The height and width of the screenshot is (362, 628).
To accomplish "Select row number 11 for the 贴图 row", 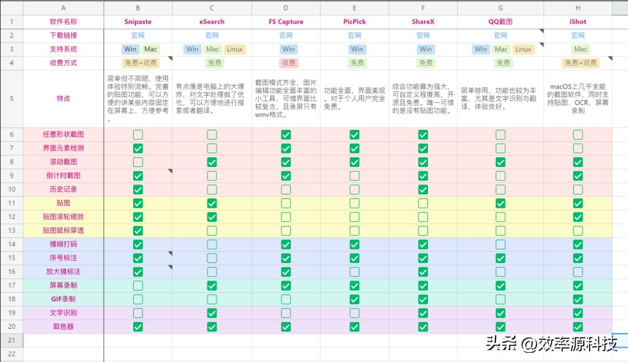I will point(12,203).
